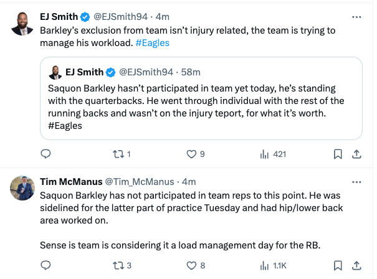This screenshot has width=377, height=279.
Task: Bookmark Tim McManus's tweet
Action: click(x=337, y=265)
